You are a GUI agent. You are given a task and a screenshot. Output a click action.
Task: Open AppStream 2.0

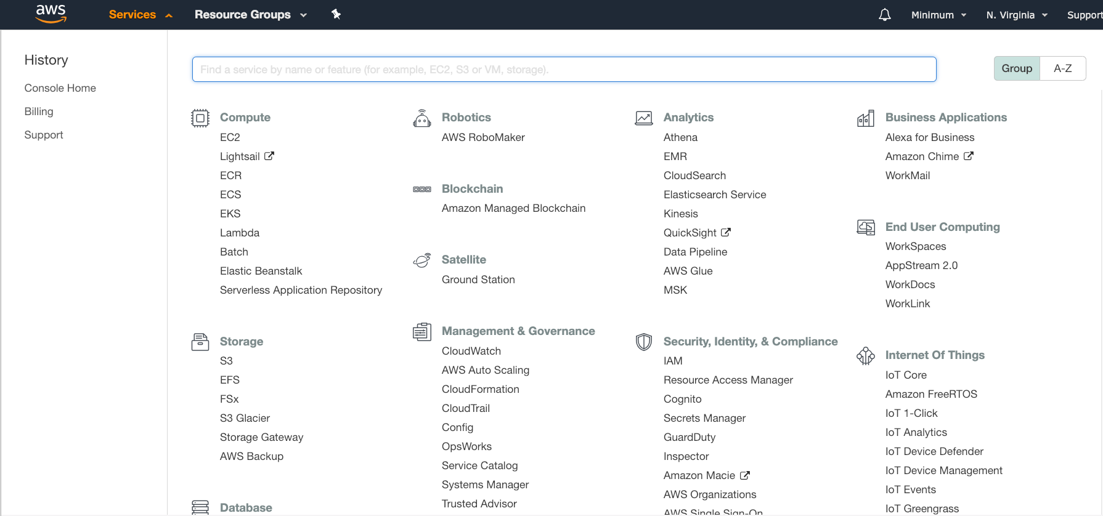921,265
